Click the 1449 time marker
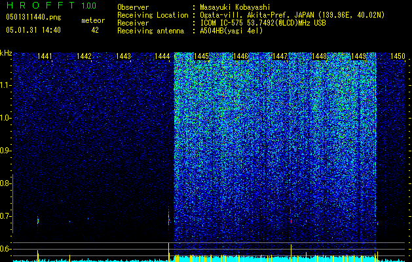The image size is (412, 262). tap(358, 56)
